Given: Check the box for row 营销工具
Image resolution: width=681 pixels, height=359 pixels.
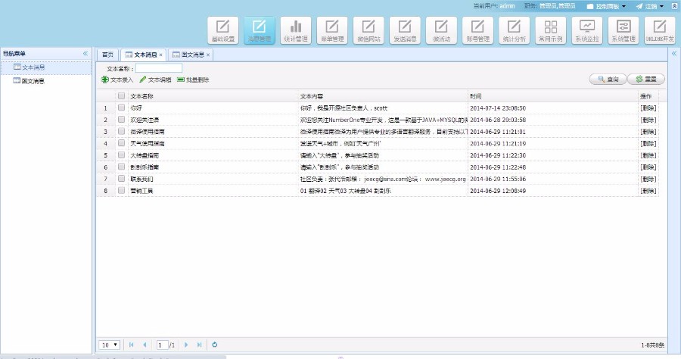Looking at the screenshot, I should coord(121,190).
